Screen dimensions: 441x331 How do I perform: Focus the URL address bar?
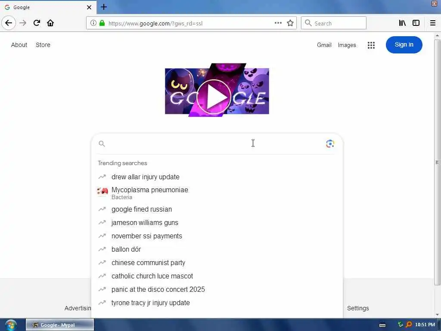pos(191,23)
